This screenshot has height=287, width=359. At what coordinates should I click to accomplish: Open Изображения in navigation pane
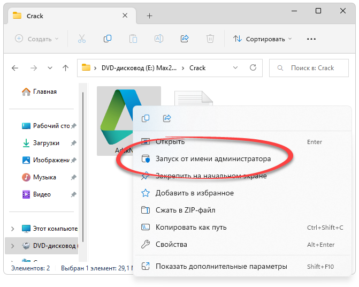pyautogui.click(x=45, y=160)
